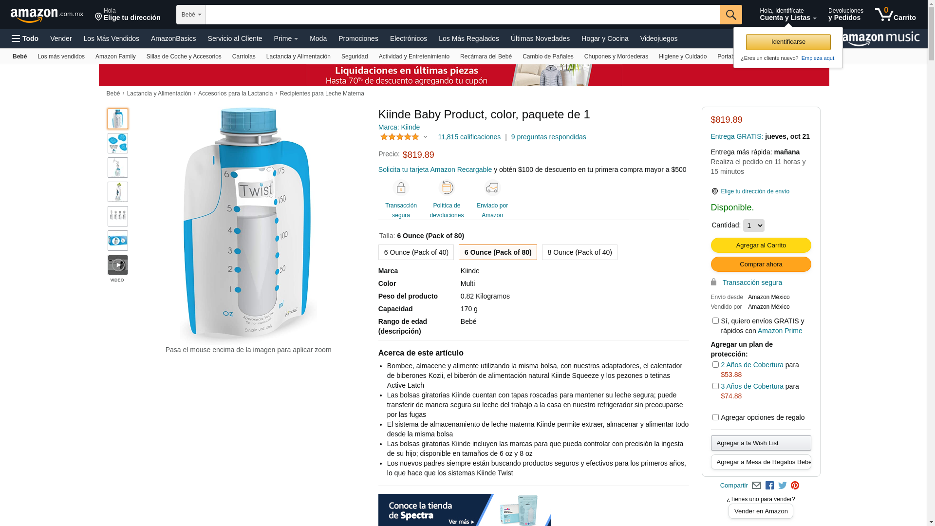Screen dimensions: 935x526
Task: Open Hogar y Cocina navigation item
Action: pyautogui.click(x=604, y=38)
